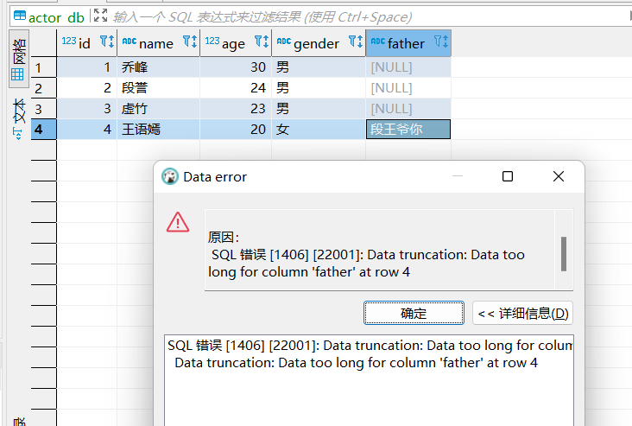Confirm the error with 确定 button
Screen dimensions: 632x426
tap(414, 313)
